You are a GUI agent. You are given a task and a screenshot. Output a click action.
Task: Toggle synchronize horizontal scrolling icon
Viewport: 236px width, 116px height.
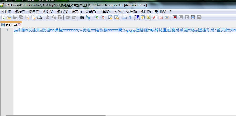[x=116, y=17]
